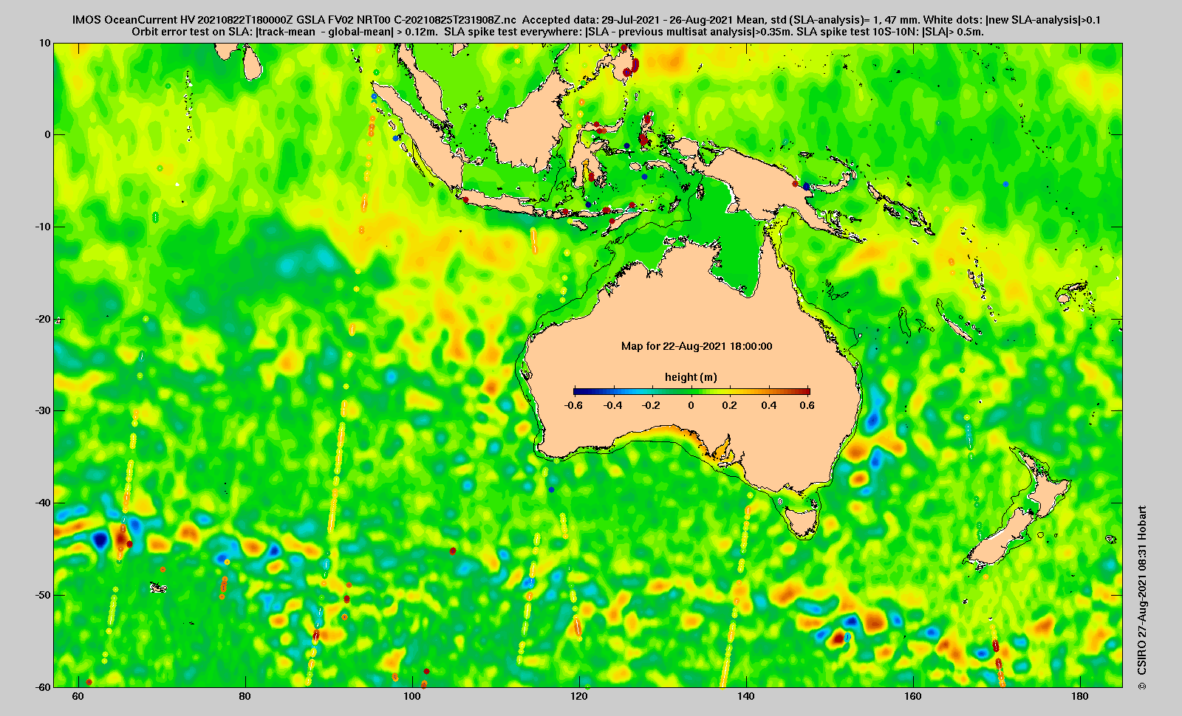Viewport: 1182px width, 716px height.
Task: Click latitude axis label -20
Action: (x=44, y=320)
